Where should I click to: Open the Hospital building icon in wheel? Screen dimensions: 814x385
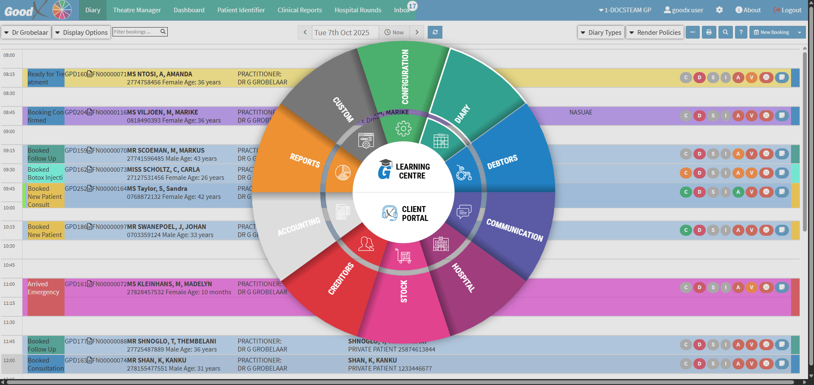[441, 244]
